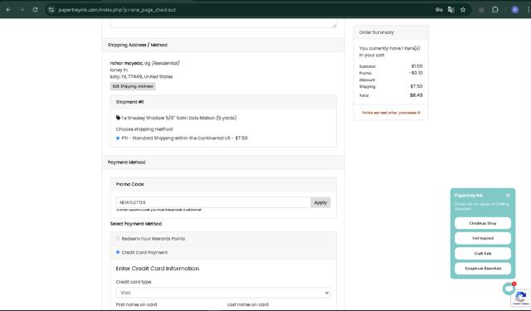The height and width of the screenshot is (311, 531).
Task: Go forward to the next page
Action: pos(22,10)
